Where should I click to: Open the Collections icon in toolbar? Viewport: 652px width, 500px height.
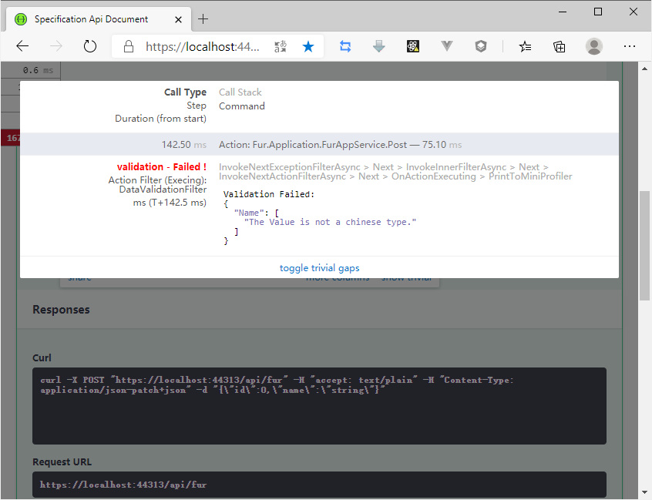tap(560, 46)
